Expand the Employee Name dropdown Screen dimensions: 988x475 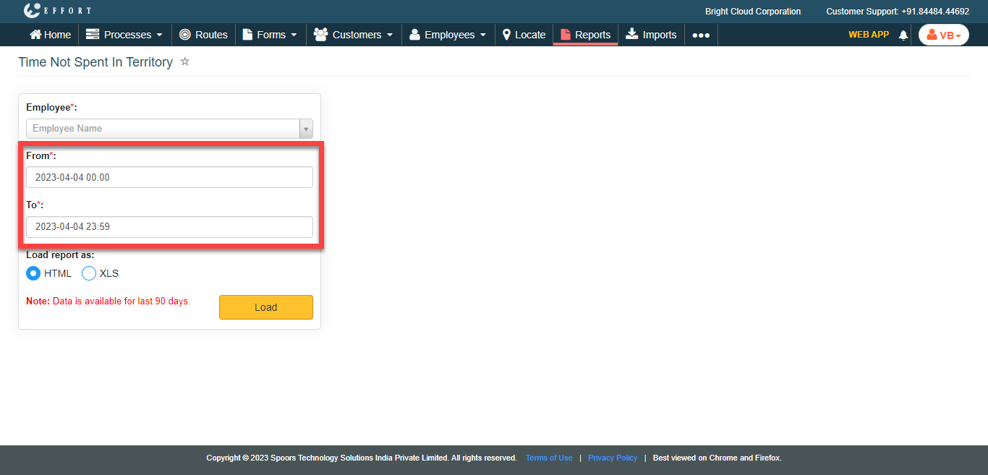306,129
